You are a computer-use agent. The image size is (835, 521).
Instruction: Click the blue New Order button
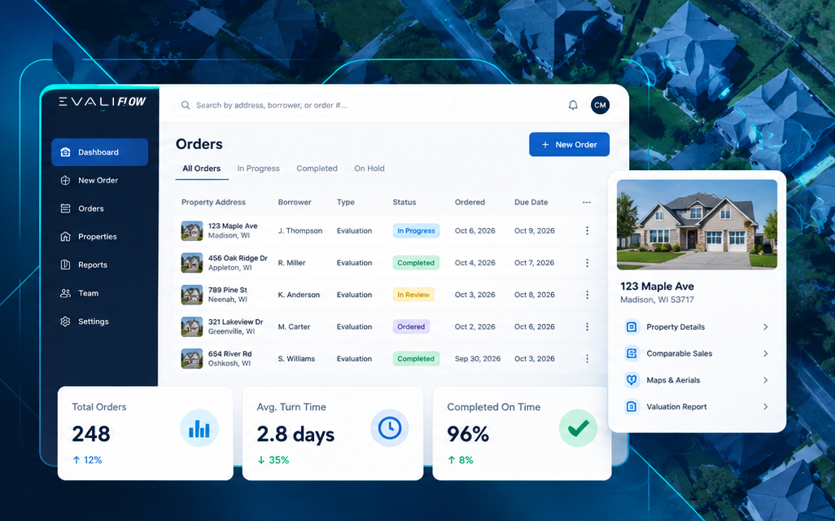[569, 144]
